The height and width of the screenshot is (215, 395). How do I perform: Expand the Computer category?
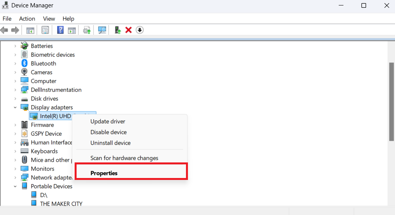click(x=15, y=81)
